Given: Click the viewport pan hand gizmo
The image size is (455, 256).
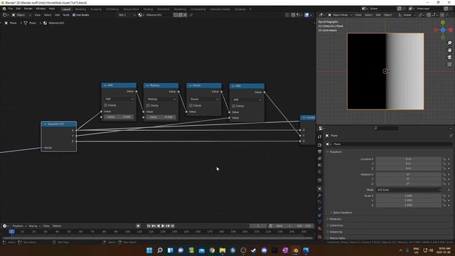Looking at the screenshot, I should coord(449,50).
